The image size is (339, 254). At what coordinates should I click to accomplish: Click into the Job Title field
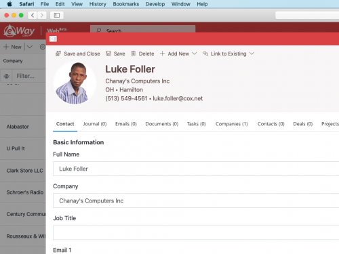pos(196,232)
